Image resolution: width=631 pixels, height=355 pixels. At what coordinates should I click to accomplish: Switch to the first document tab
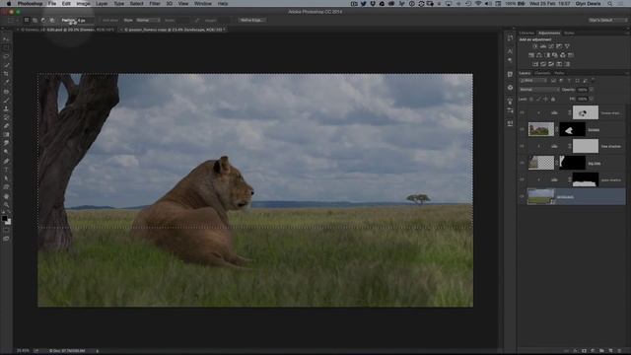[66, 30]
